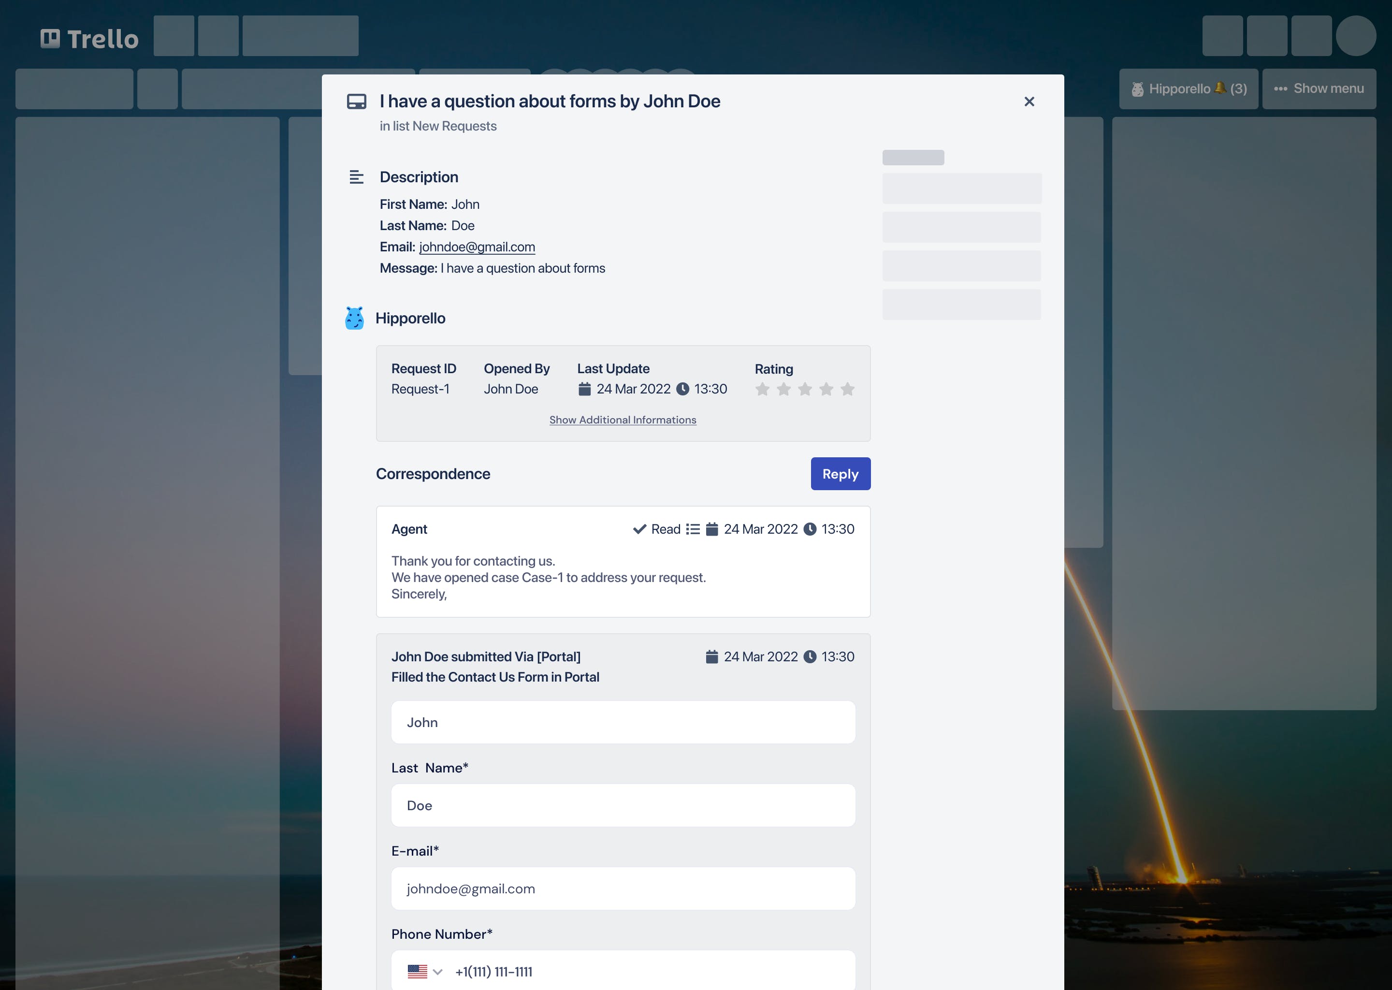Click the Description lines icon

357,177
